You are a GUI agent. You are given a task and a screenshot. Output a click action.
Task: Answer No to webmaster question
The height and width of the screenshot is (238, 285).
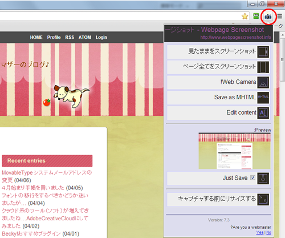(x=268, y=232)
